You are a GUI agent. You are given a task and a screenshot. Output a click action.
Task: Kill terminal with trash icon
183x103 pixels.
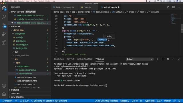[168, 59]
